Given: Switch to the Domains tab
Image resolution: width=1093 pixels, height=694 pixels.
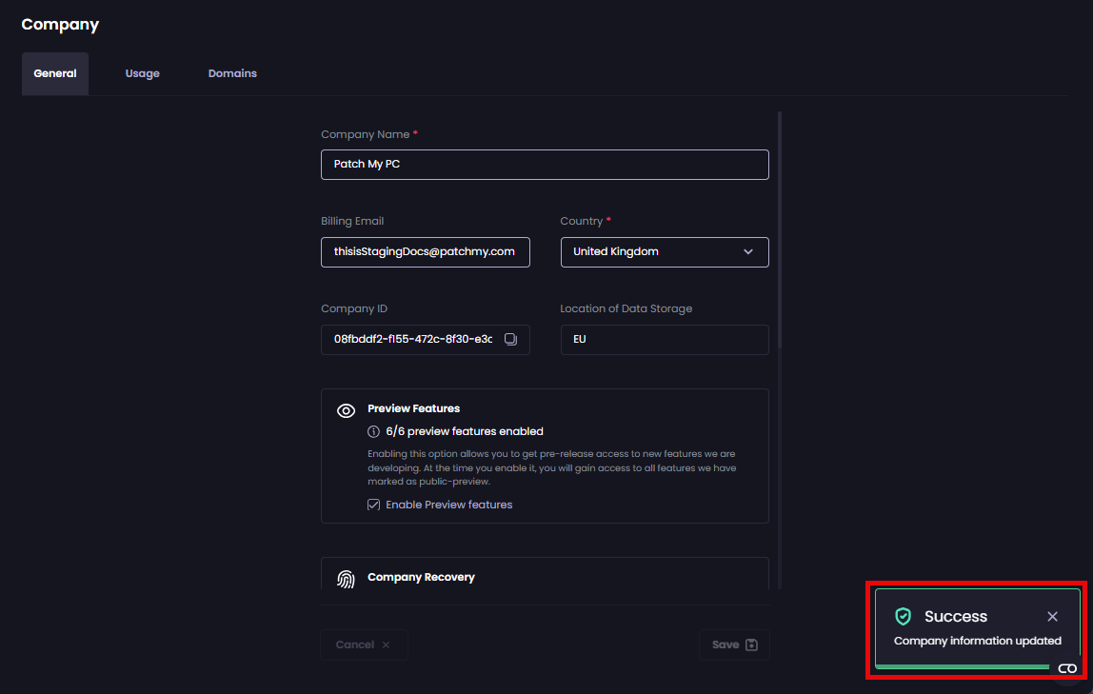Looking at the screenshot, I should pos(232,72).
